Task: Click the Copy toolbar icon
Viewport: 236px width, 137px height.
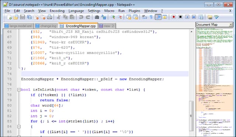Action: tap(65, 17)
